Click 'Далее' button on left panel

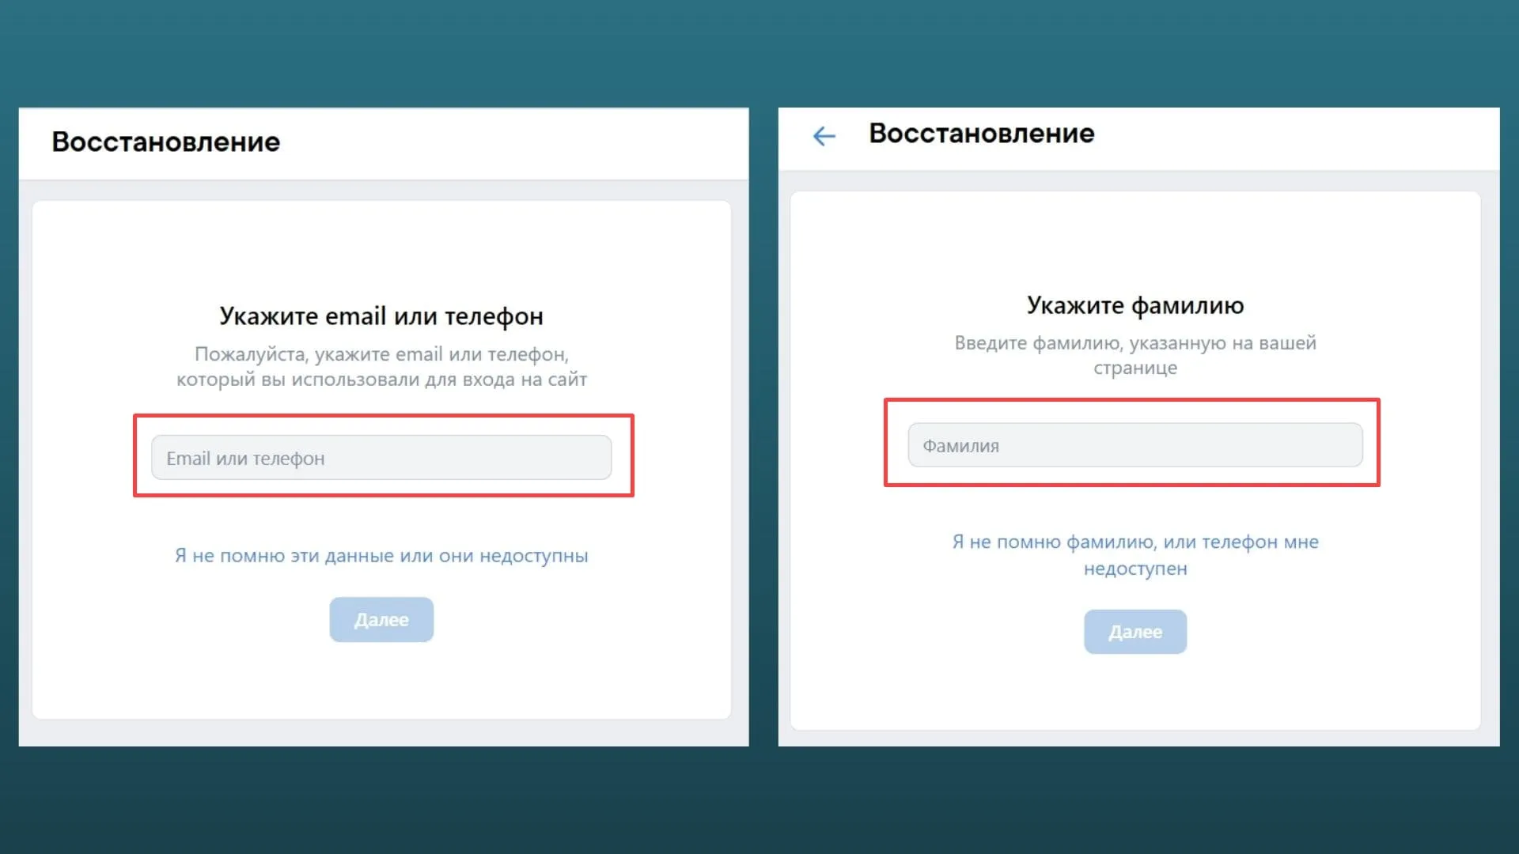pos(381,619)
